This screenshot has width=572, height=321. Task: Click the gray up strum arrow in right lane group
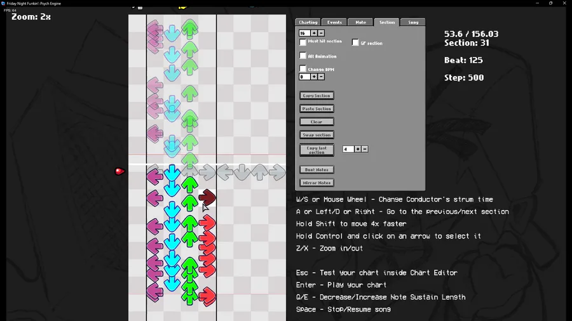point(260,172)
